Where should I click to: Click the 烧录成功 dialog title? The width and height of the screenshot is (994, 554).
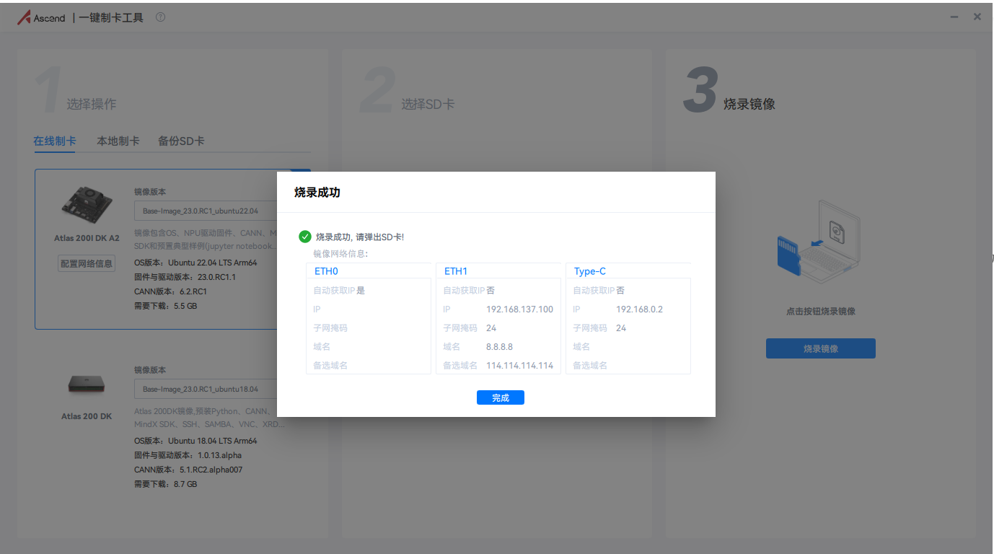tap(317, 192)
